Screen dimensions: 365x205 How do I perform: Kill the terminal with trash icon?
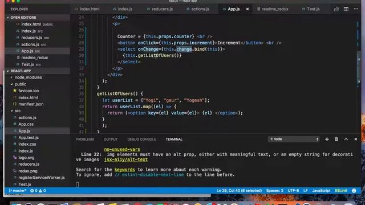coord(336,139)
